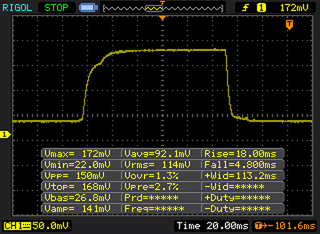This screenshot has height=234, width=320.
Task: Click the Prd=***** measurement
Action: [x=151, y=197]
